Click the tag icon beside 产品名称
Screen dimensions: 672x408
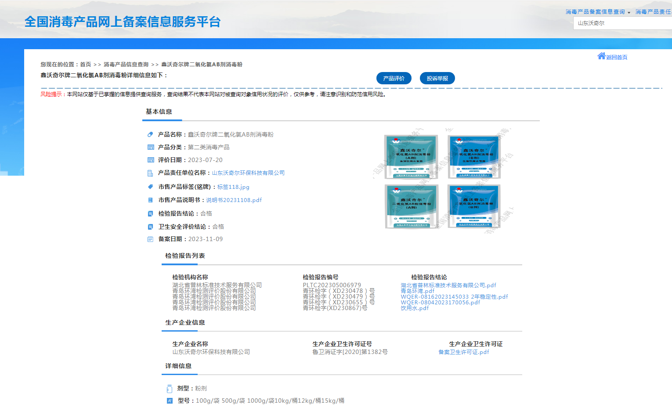151,134
